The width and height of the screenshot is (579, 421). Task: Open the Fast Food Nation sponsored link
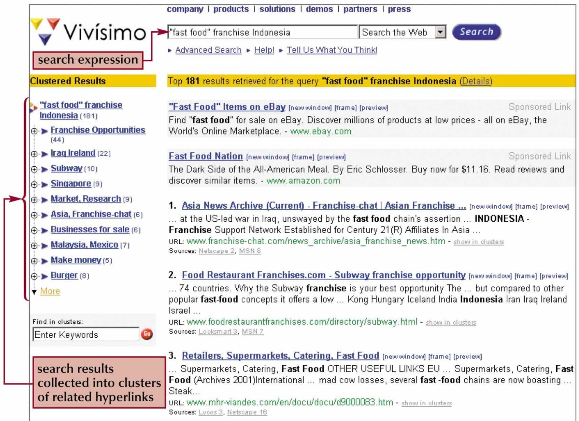(x=206, y=156)
